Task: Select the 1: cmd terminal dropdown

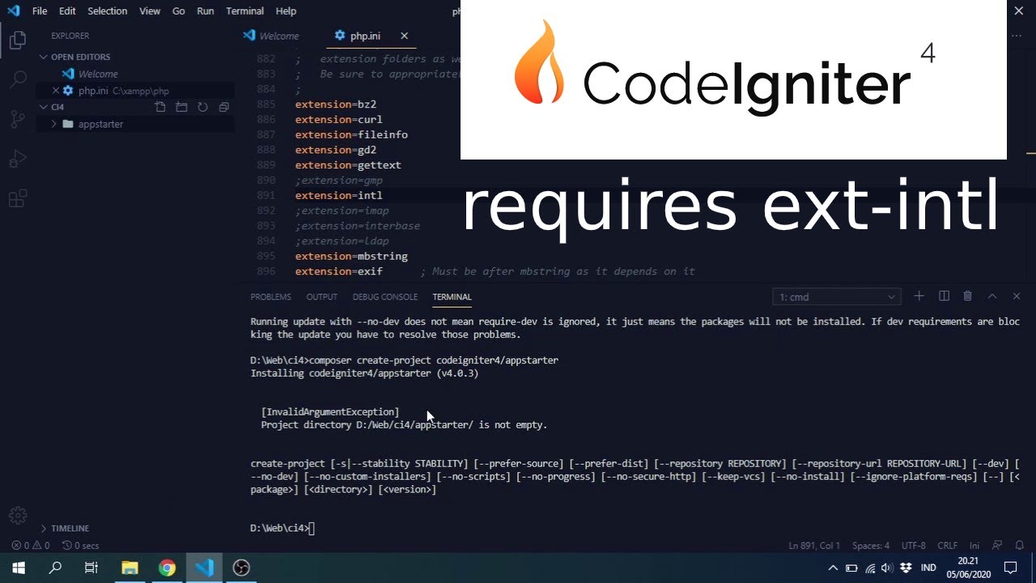Action: pyautogui.click(x=837, y=297)
